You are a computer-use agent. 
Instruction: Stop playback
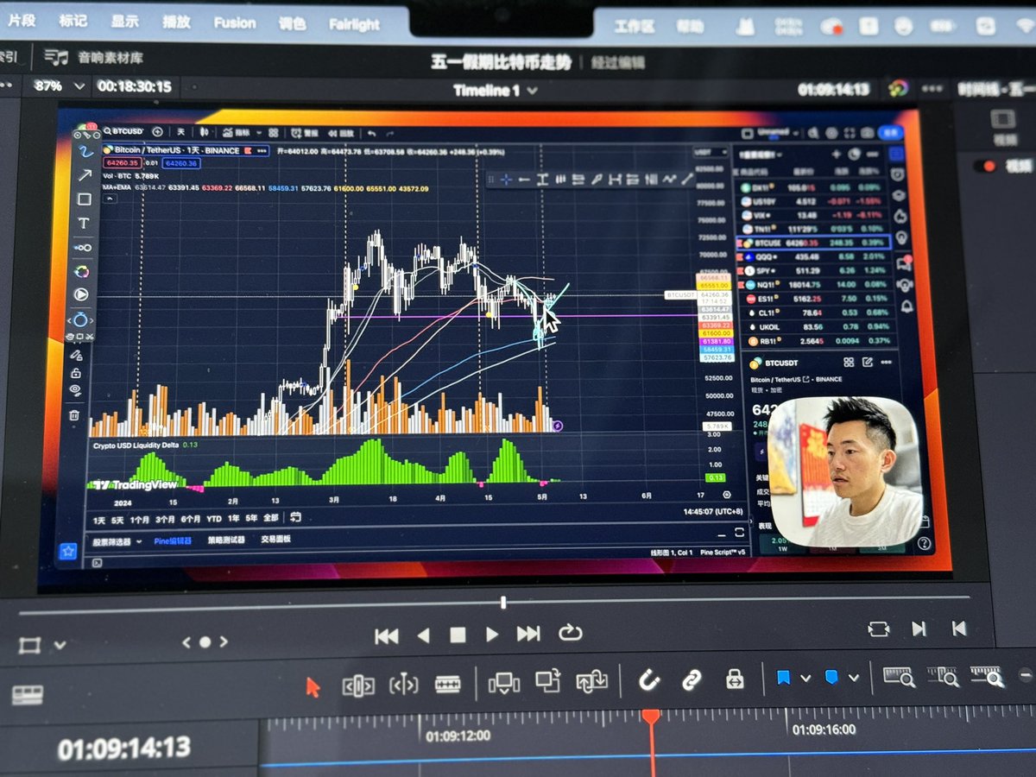tap(458, 635)
